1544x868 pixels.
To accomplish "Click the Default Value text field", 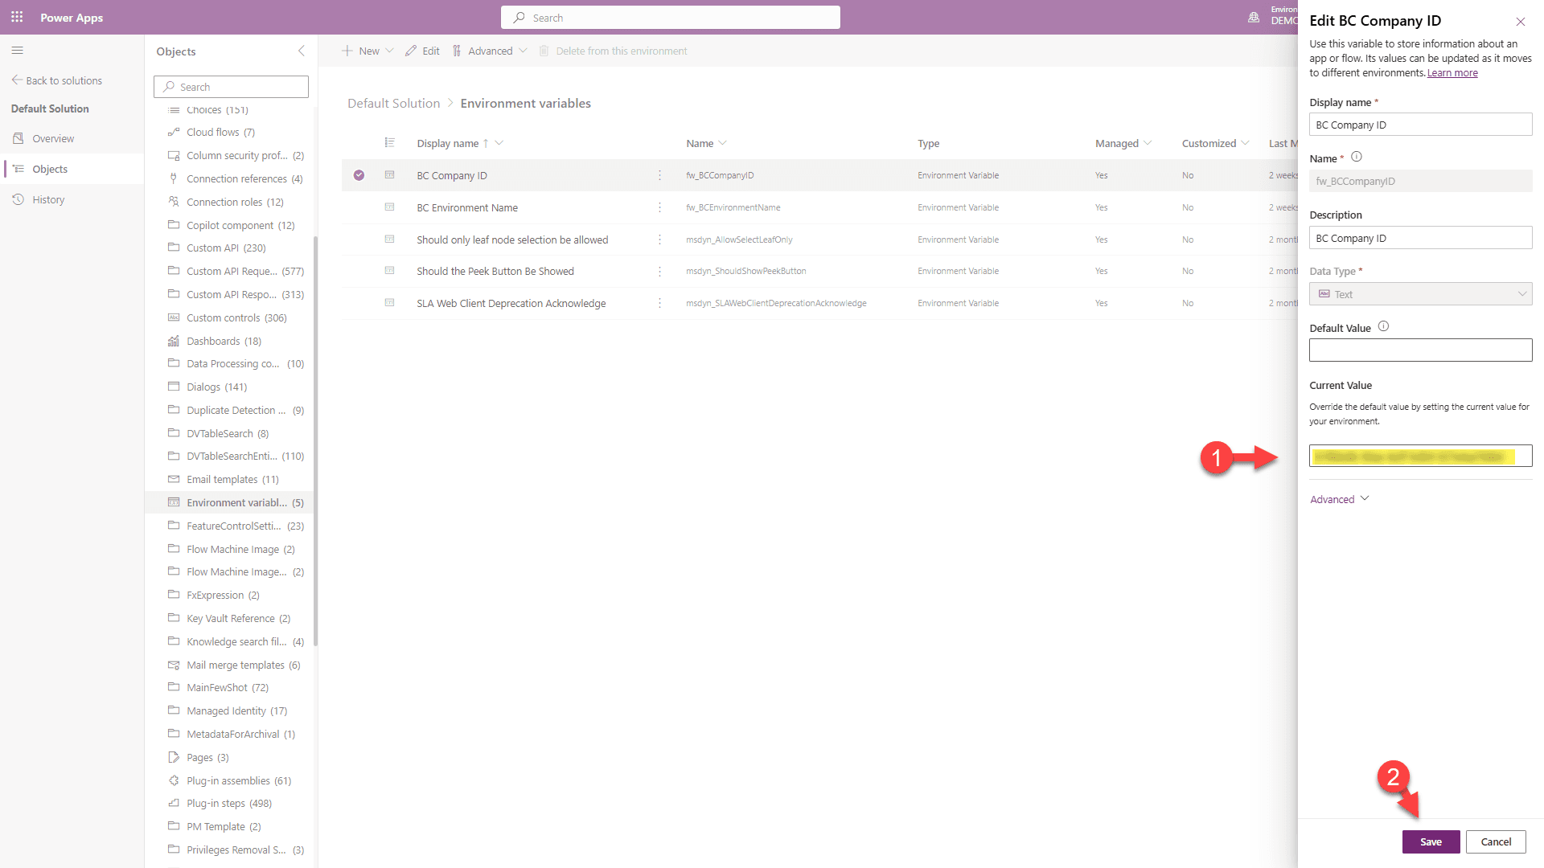I will click(1419, 350).
